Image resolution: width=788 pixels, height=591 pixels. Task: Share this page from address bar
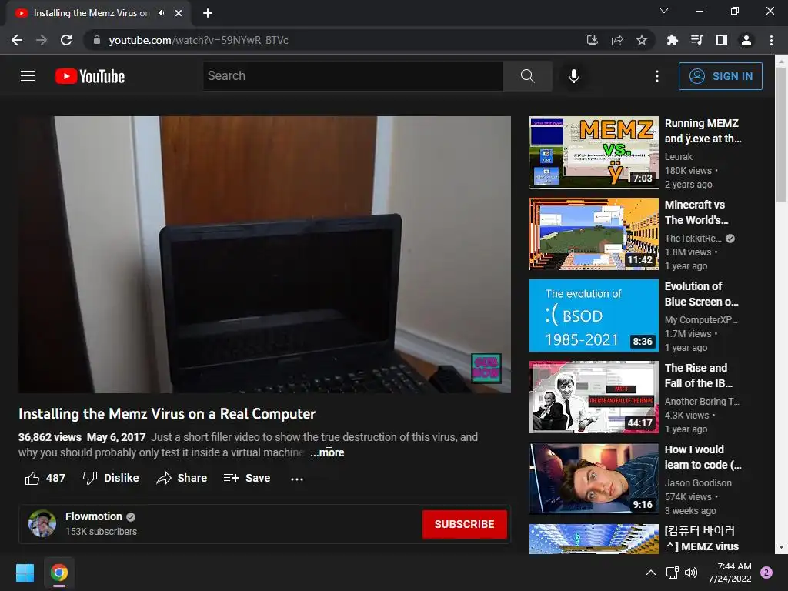[x=617, y=40]
